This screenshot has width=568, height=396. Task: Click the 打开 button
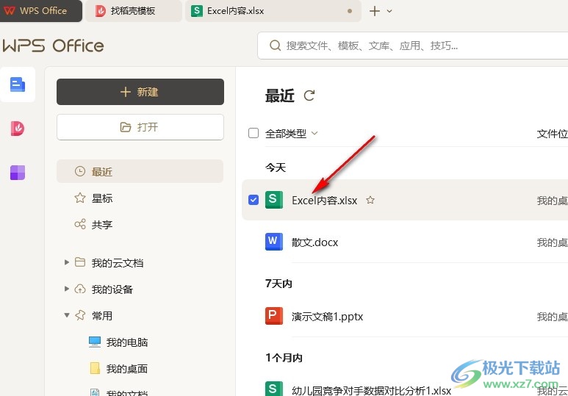pos(140,127)
